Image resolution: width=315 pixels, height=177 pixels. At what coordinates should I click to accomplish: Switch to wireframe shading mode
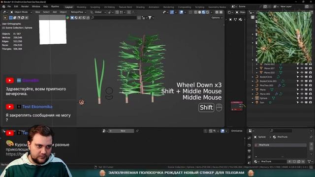coord(196,12)
